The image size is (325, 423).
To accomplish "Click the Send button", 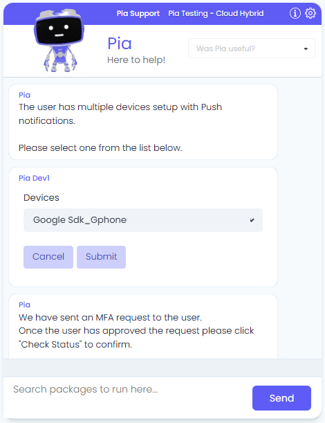I will [281, 398].
